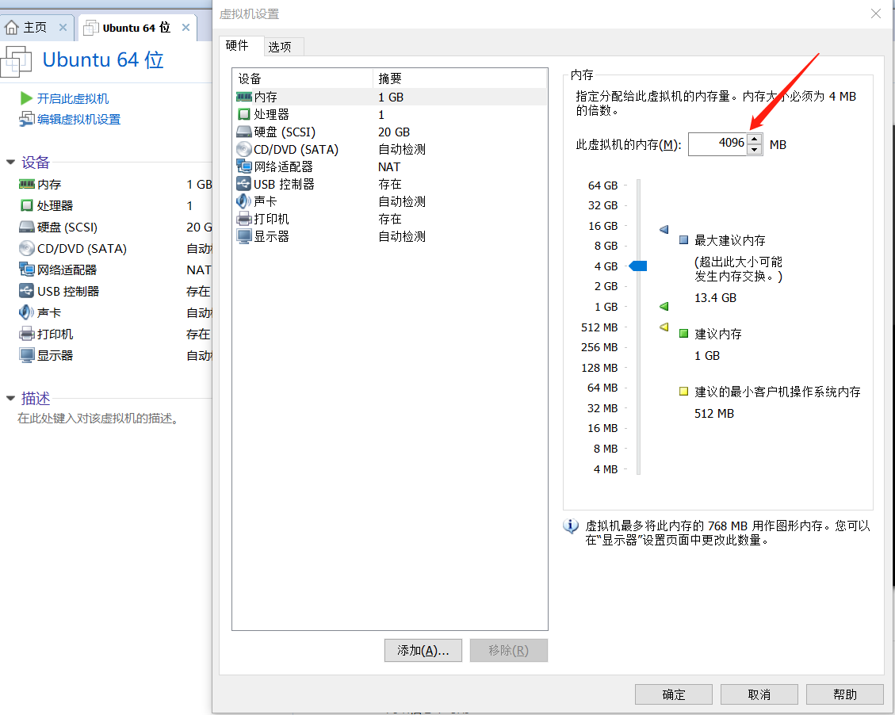The image size is (895, 715).
Task: Click the 64 GB label on memory scale
Action: 602,185
